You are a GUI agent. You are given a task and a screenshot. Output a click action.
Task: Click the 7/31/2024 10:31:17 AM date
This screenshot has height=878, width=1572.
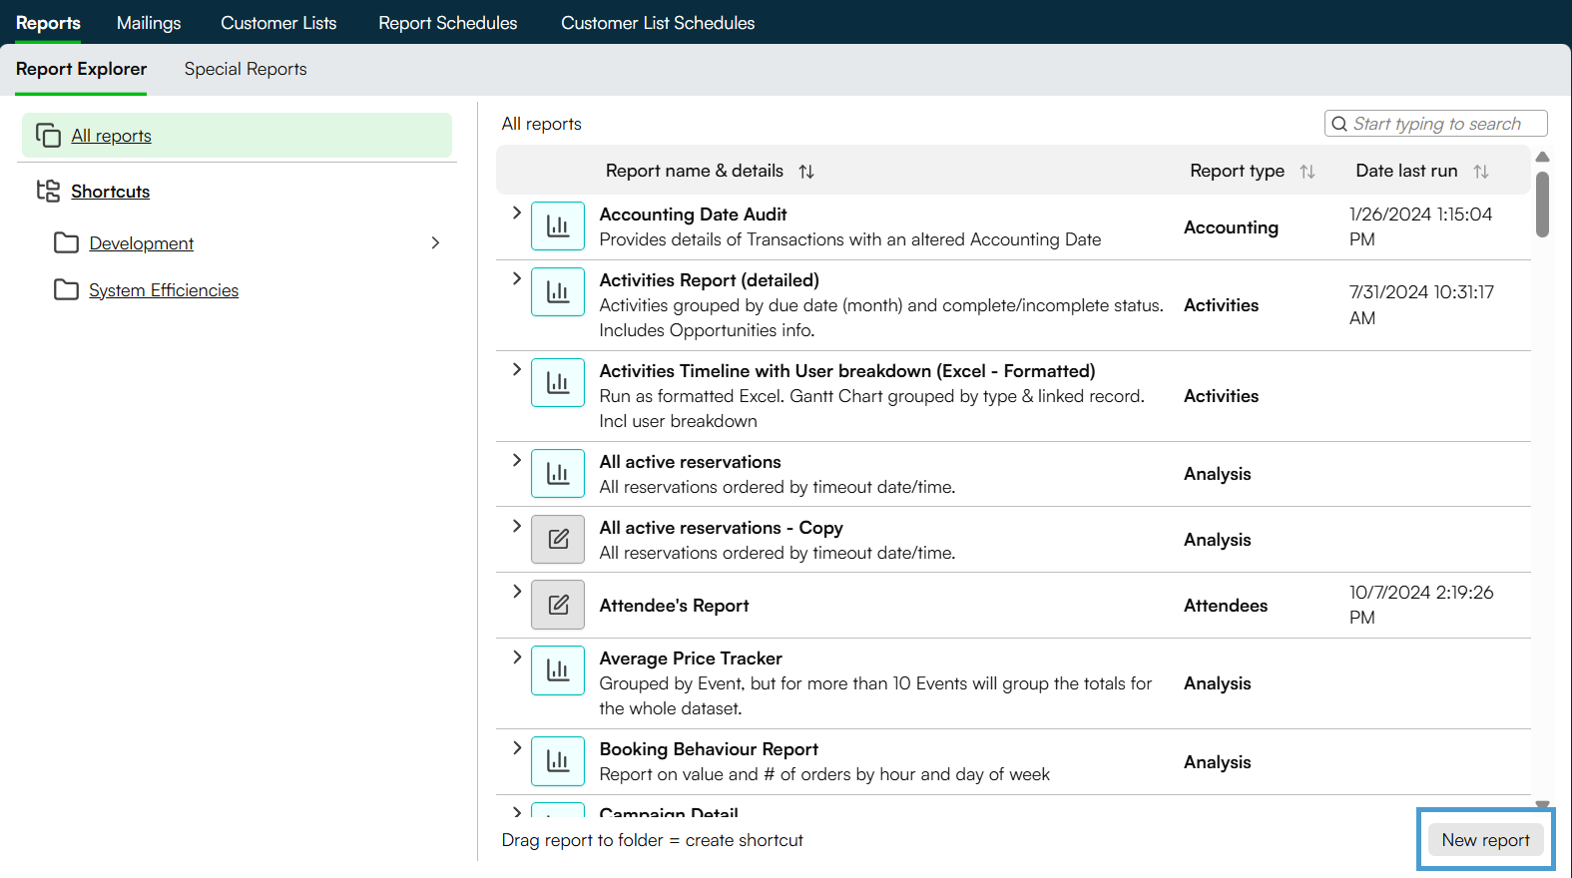click(x=1421, y=305)
